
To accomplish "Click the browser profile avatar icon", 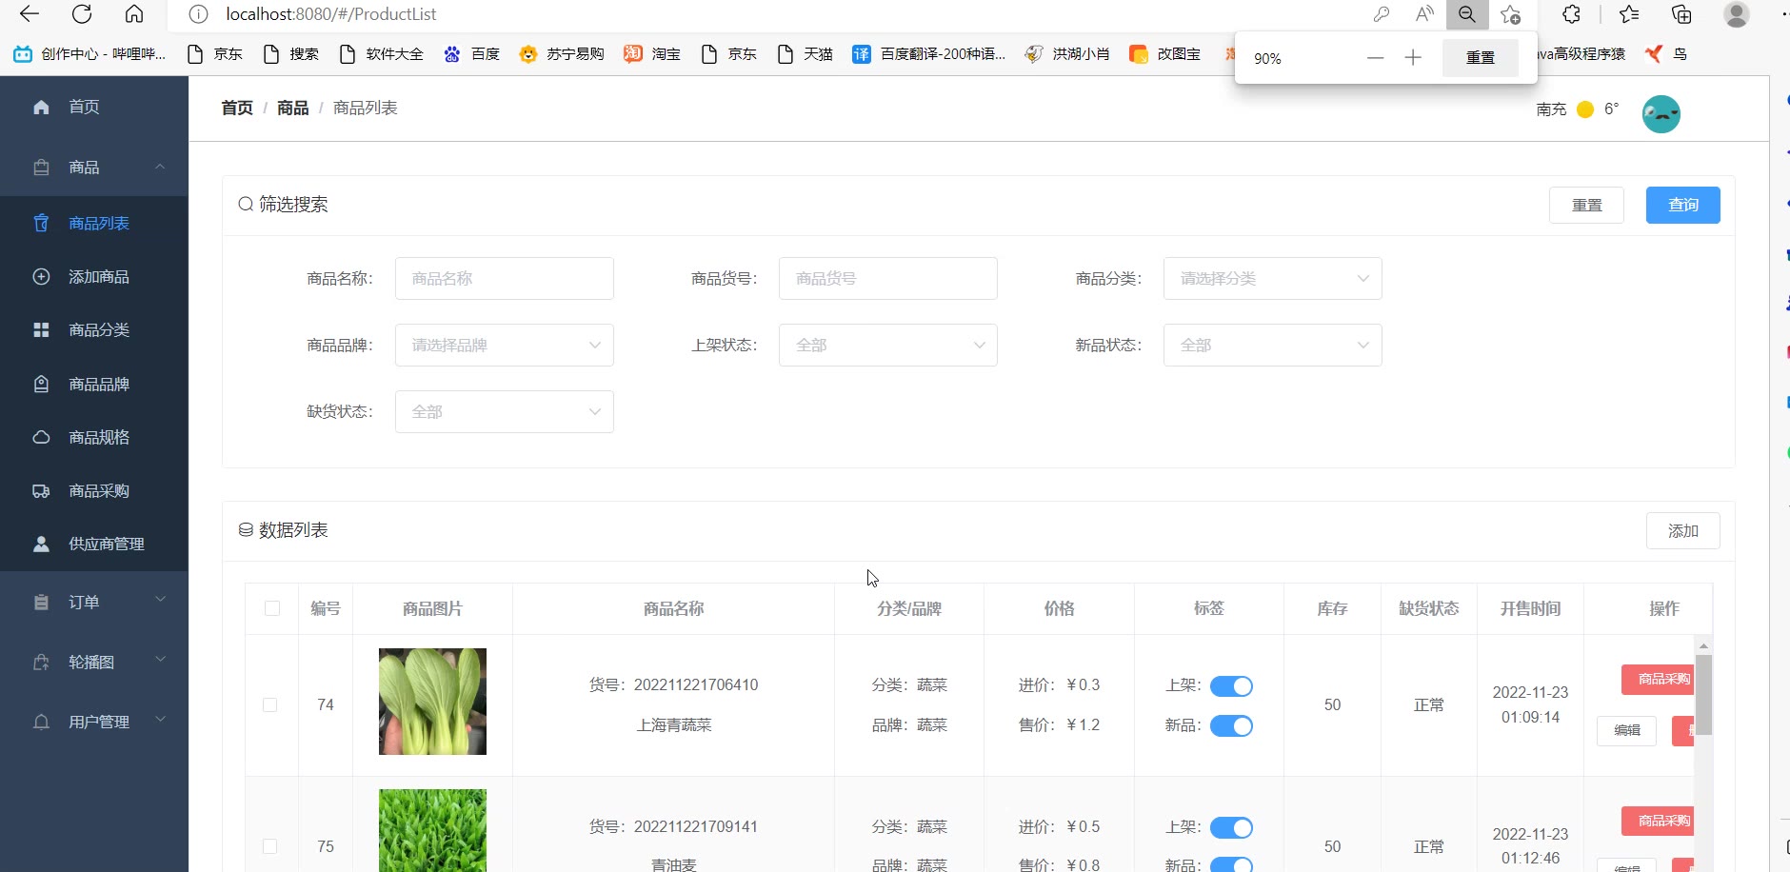I will (1737, 14).
